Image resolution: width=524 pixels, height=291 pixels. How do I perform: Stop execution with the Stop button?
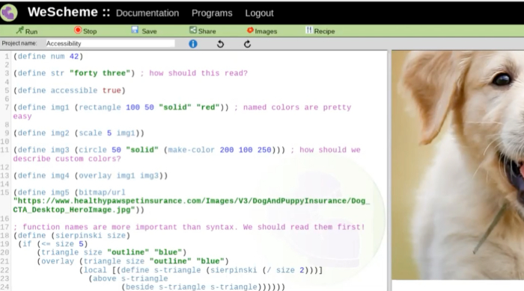pos(85,31)
